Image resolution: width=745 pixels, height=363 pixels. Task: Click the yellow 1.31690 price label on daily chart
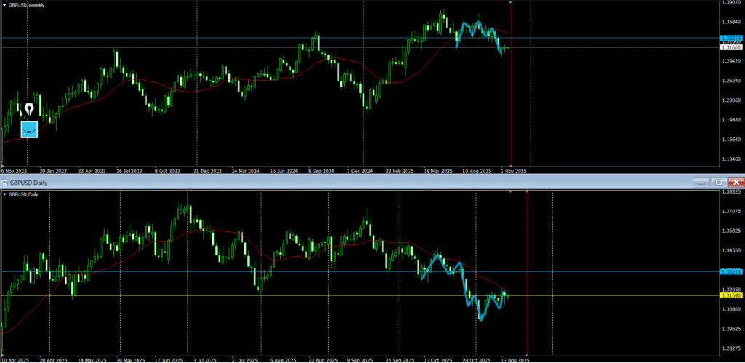click(x=730, y=295)
